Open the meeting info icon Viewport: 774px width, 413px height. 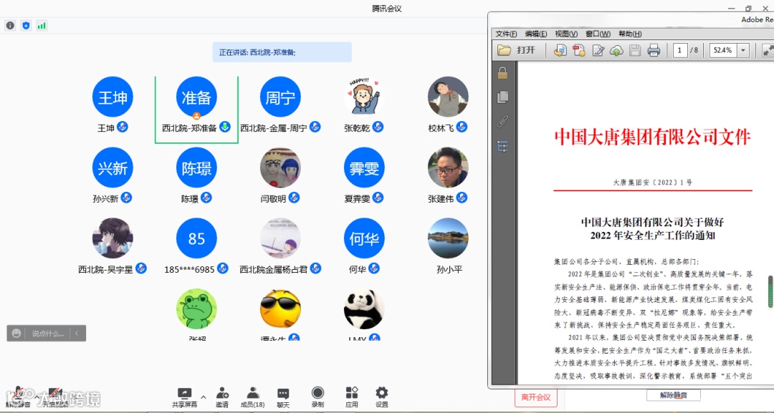tap(10, 26)
